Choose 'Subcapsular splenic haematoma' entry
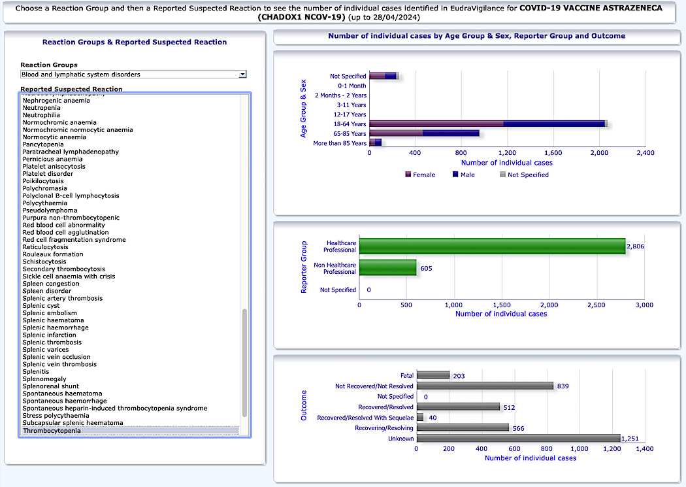This screenshot has width=686, height=487. 73,423
